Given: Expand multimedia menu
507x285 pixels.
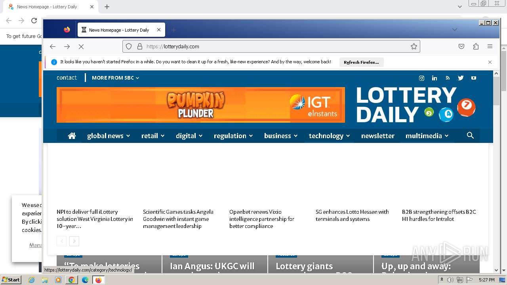Looking at the screenshot, I should [x=427, y=136].
